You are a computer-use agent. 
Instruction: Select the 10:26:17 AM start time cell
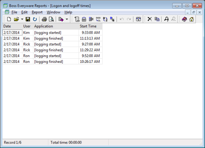[90, 61]
